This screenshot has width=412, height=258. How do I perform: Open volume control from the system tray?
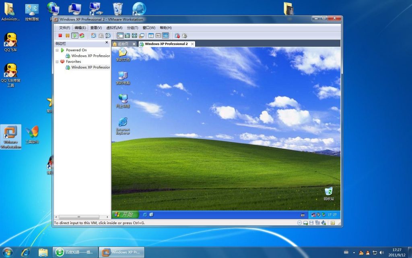coord(381,252)
